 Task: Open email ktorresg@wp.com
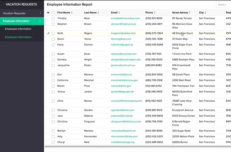(x=121, y=39)
